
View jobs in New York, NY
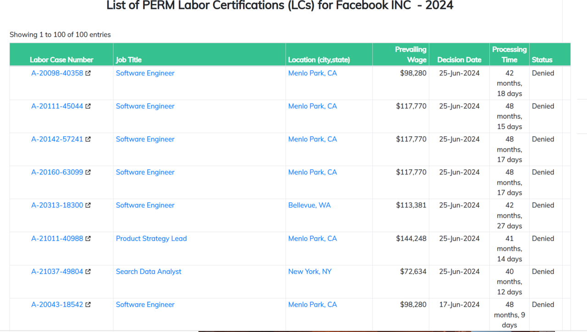[x=310, y=271]
